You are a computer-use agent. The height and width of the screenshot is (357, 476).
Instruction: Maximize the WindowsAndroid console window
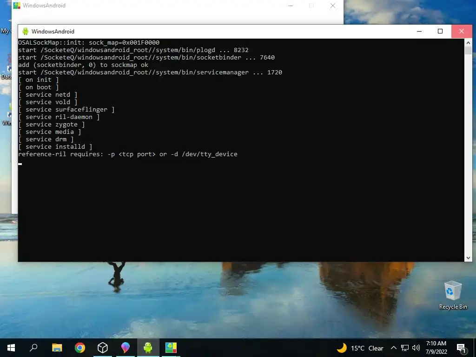click(x=440, y=31)
